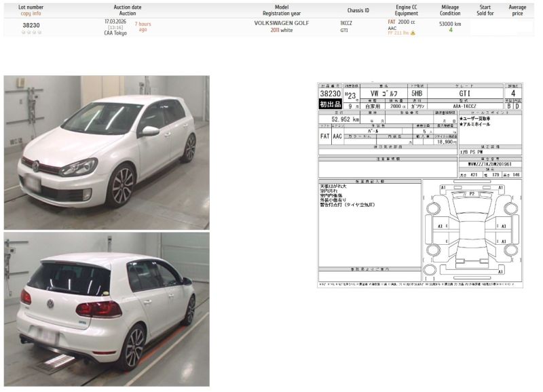Image resolution: width=543 pixels, height=392 pixels.
Task: Click the 'VOLKSWAGEN GOLF' model name
Action: pyautogui.click(x=282, y=23)
